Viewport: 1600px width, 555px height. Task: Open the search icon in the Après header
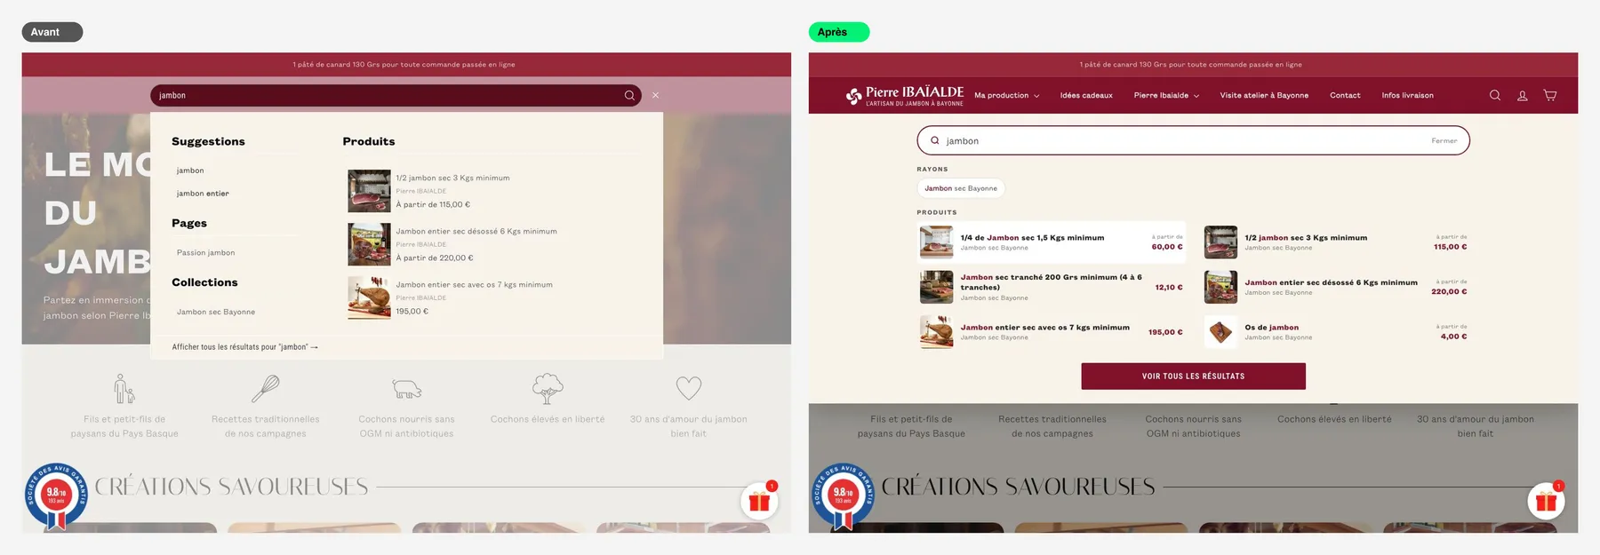click(1495, 95)
